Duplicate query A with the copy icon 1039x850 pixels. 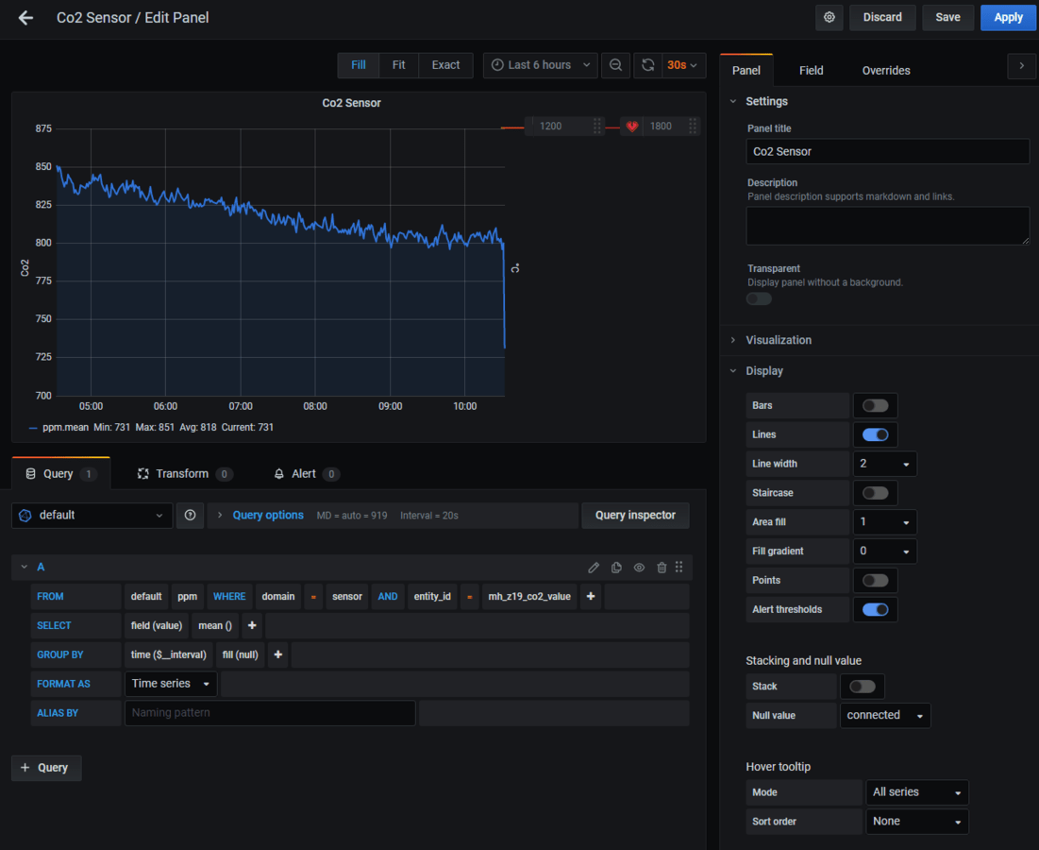pos(616,568)
